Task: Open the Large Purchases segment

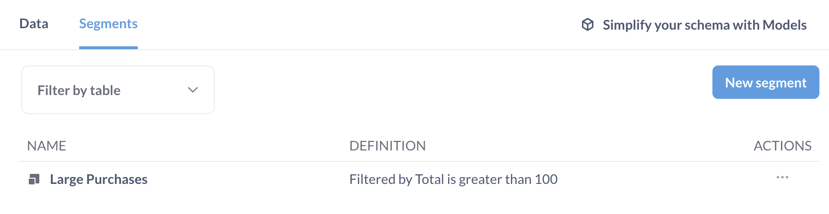Action: pyautogui.click(x=98, y=179)
